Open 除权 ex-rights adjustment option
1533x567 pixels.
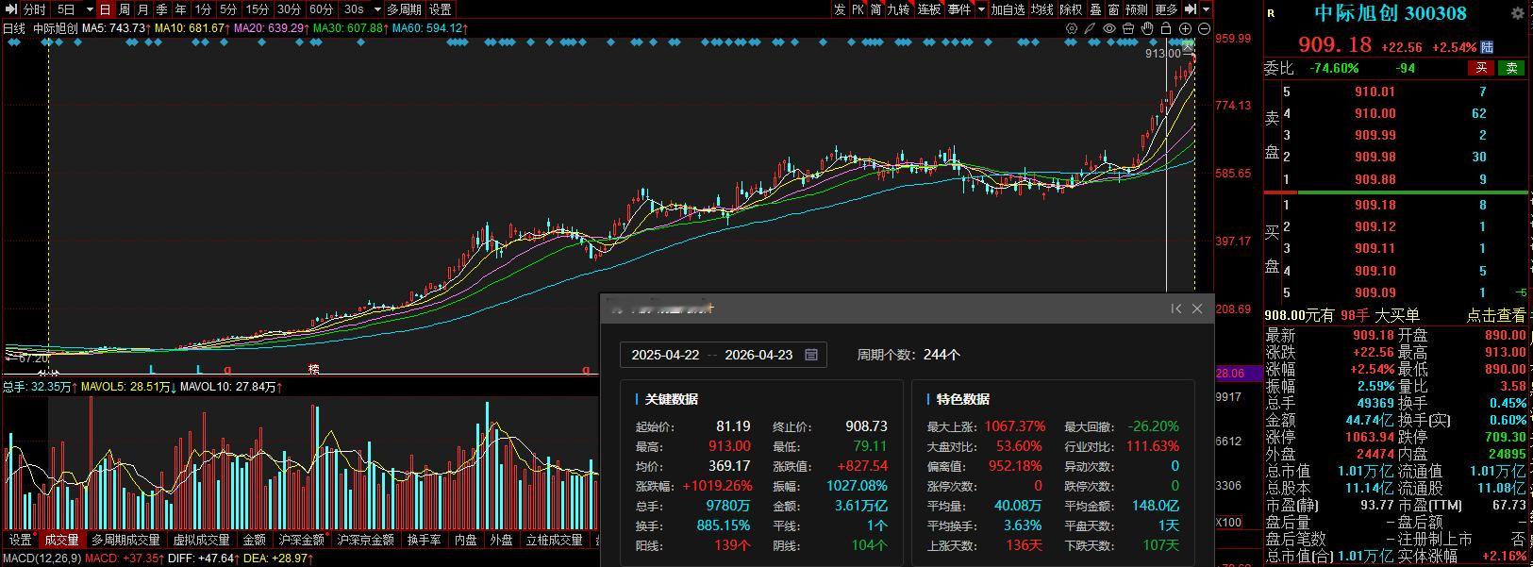tap(1071, 9)
